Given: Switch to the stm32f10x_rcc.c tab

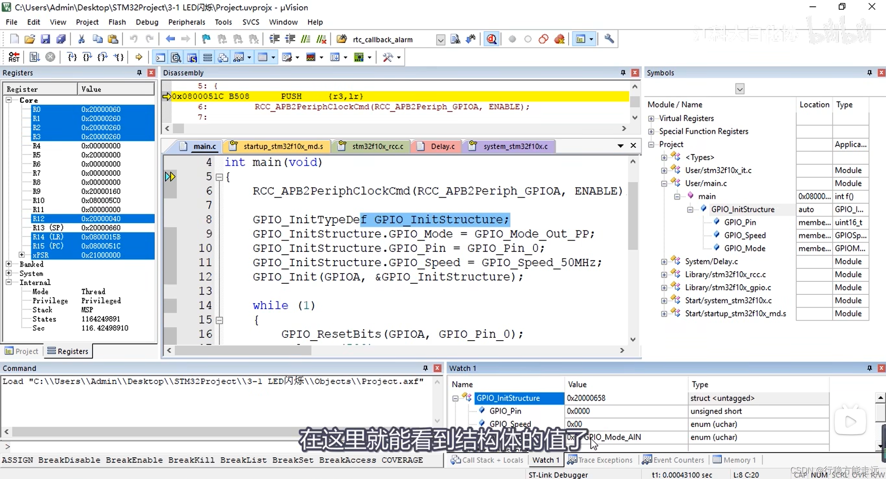Looking at the screenshot, I should [x=371, y=146].
